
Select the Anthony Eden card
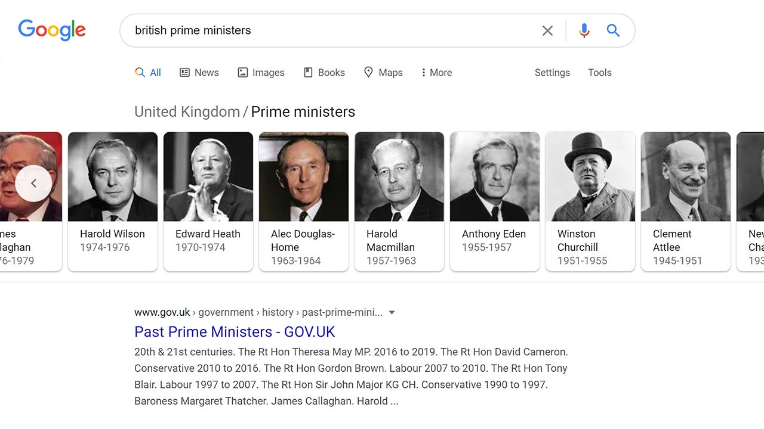pyautogui.click(x=494, y=201)
